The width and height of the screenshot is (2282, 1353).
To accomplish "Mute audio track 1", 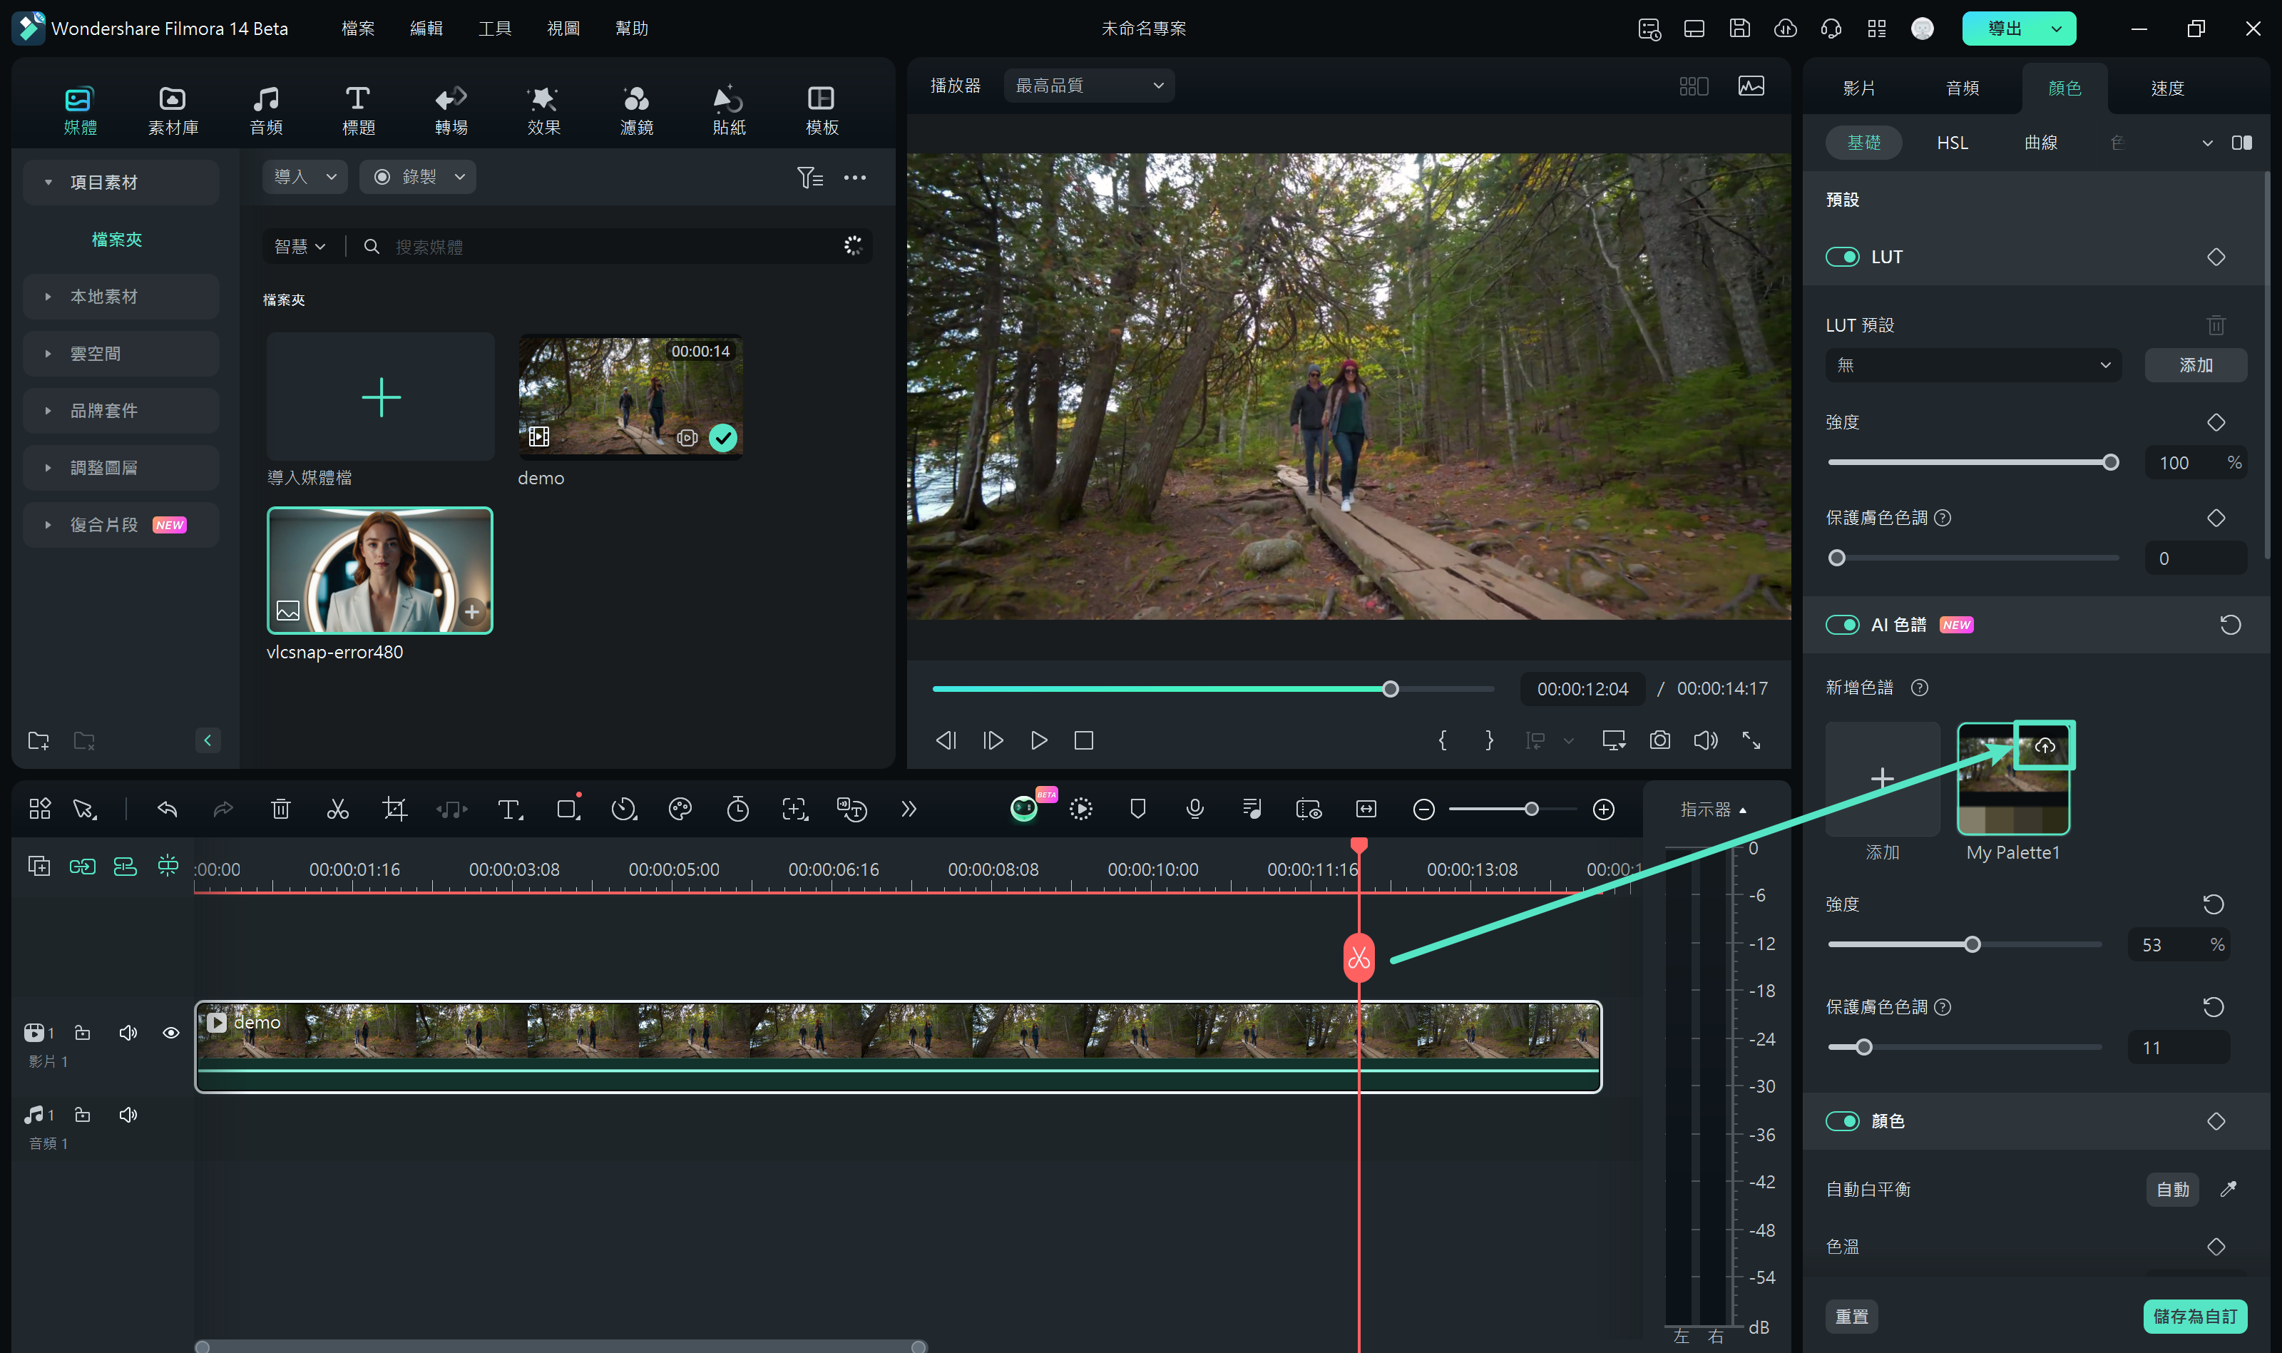I will tap(128, 1114).
